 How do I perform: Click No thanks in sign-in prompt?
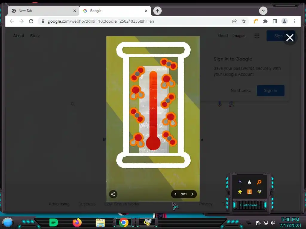241,90
